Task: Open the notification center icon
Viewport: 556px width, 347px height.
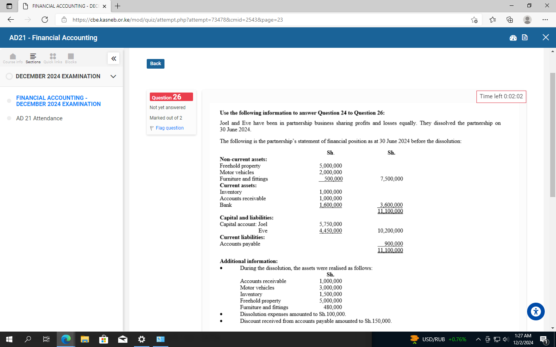Action: point(544,340)
